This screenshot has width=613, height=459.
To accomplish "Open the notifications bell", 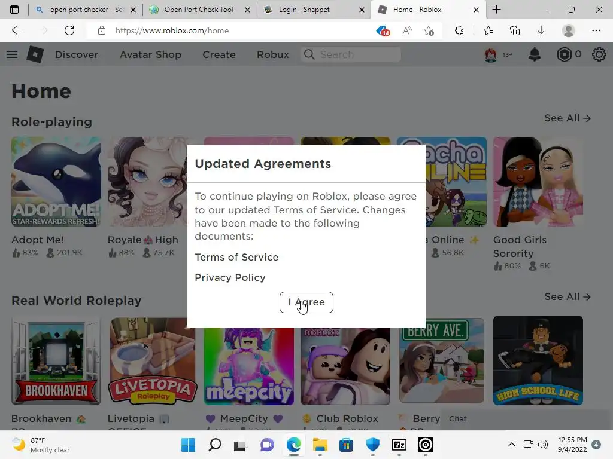I will [534, 54].
